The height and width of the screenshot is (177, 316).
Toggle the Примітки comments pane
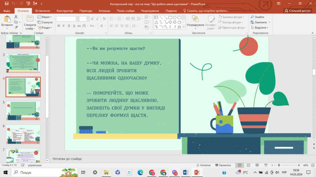[x=223, y=165]
